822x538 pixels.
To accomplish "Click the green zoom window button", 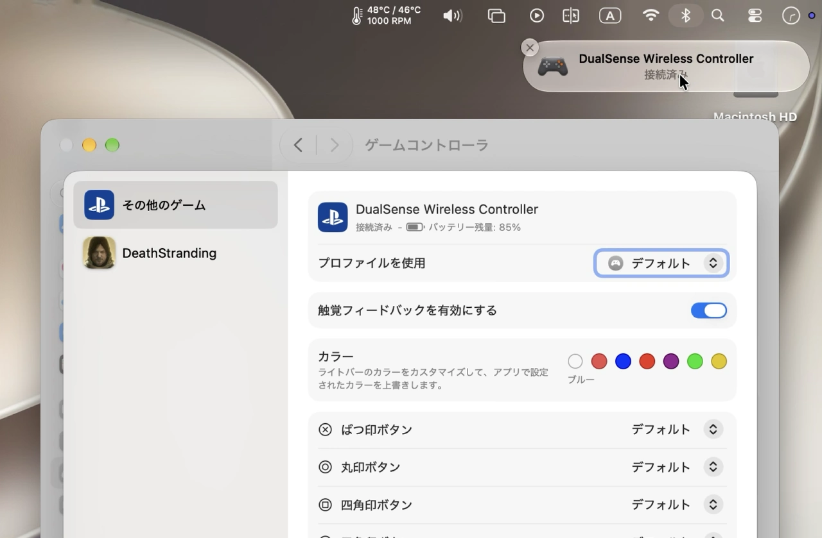I will 112,145.
